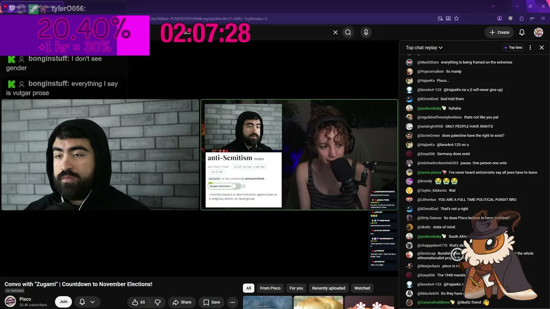Open the Pisco channel avatar
550x309 pixels.
[10, 301]
